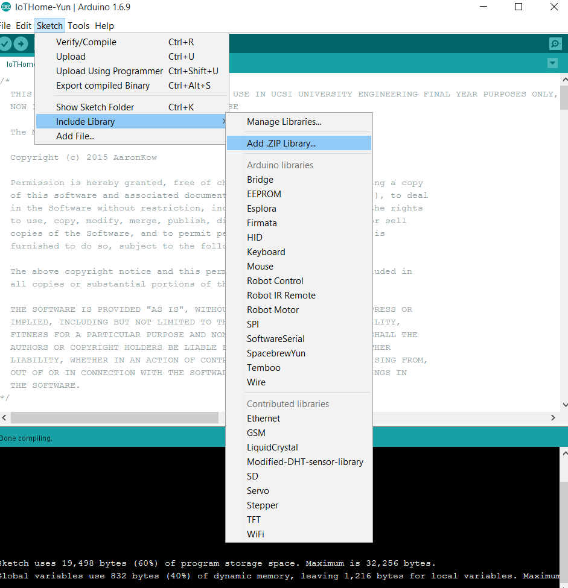
Task: Include the GSM library
Action: pyautogui.click(x=299, y=433)
